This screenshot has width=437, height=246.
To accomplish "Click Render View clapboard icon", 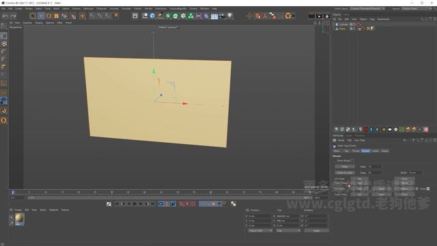I will (311, 16).
